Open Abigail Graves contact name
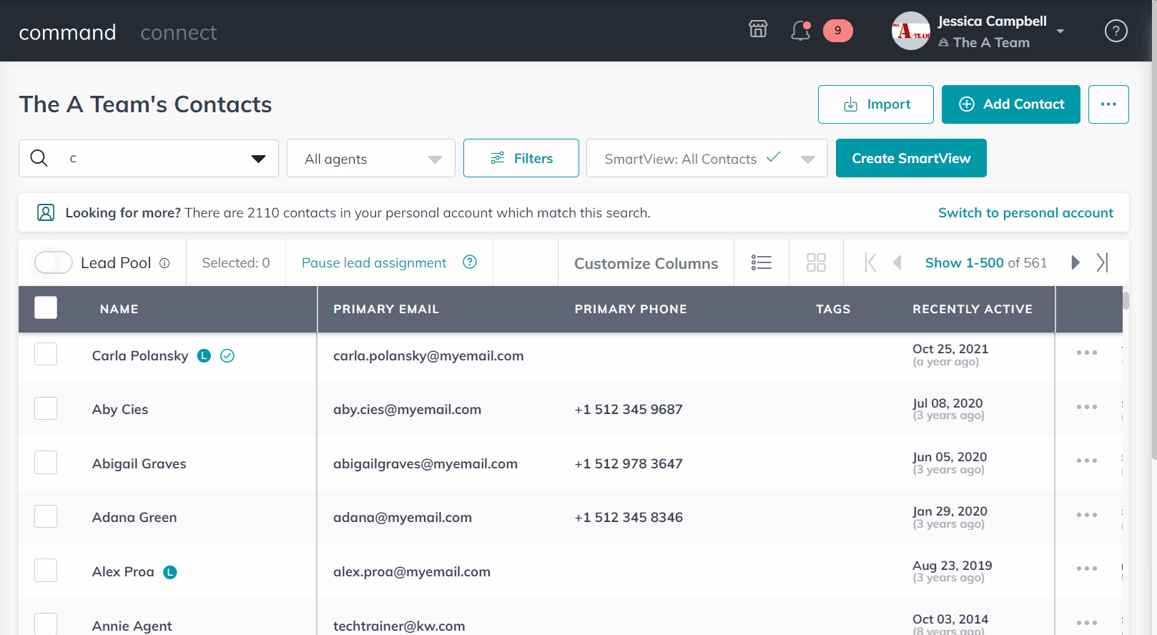Viewport: 1157px width, 635px height. tap(139, 463)
